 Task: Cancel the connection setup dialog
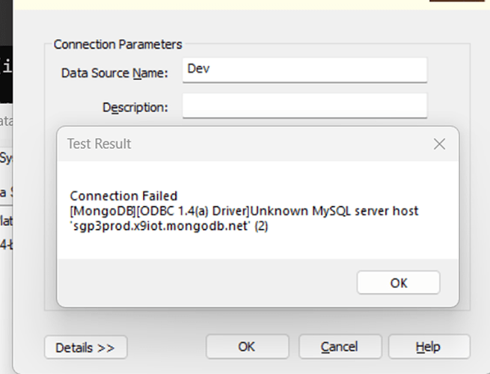(339, 346)
